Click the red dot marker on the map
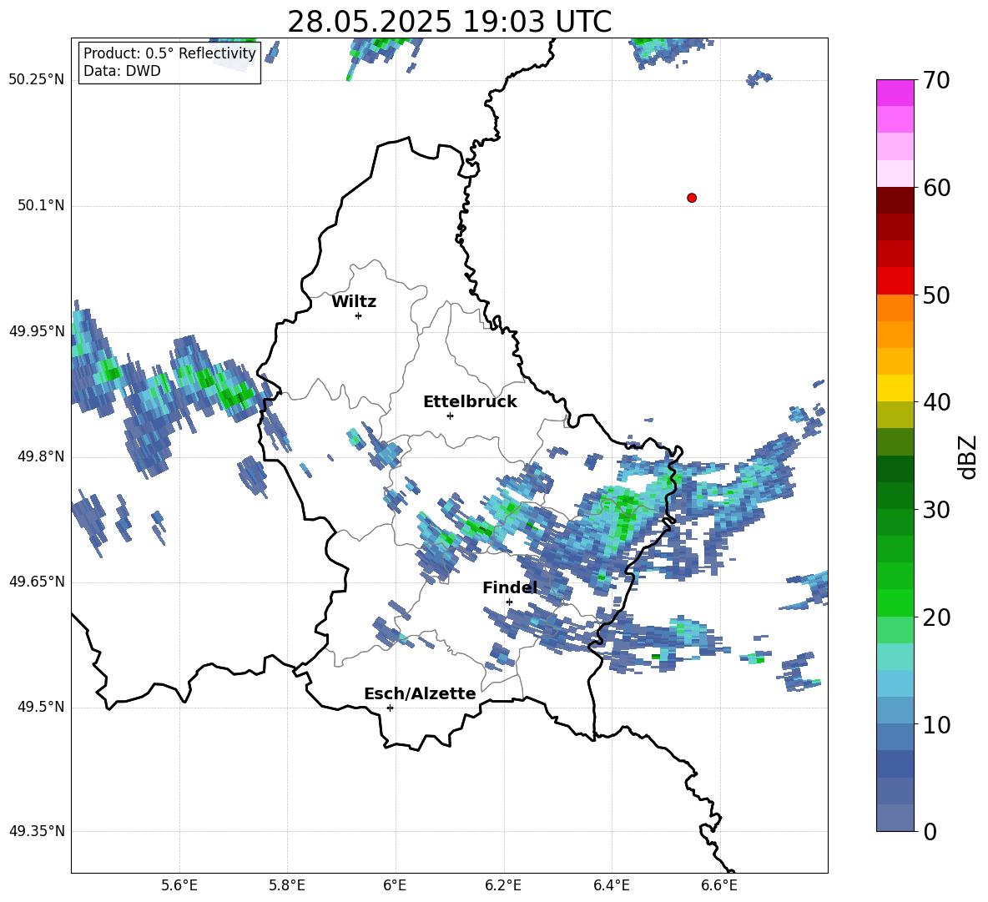The width and height of the screenshot is (988, 902). pos(691,198)
